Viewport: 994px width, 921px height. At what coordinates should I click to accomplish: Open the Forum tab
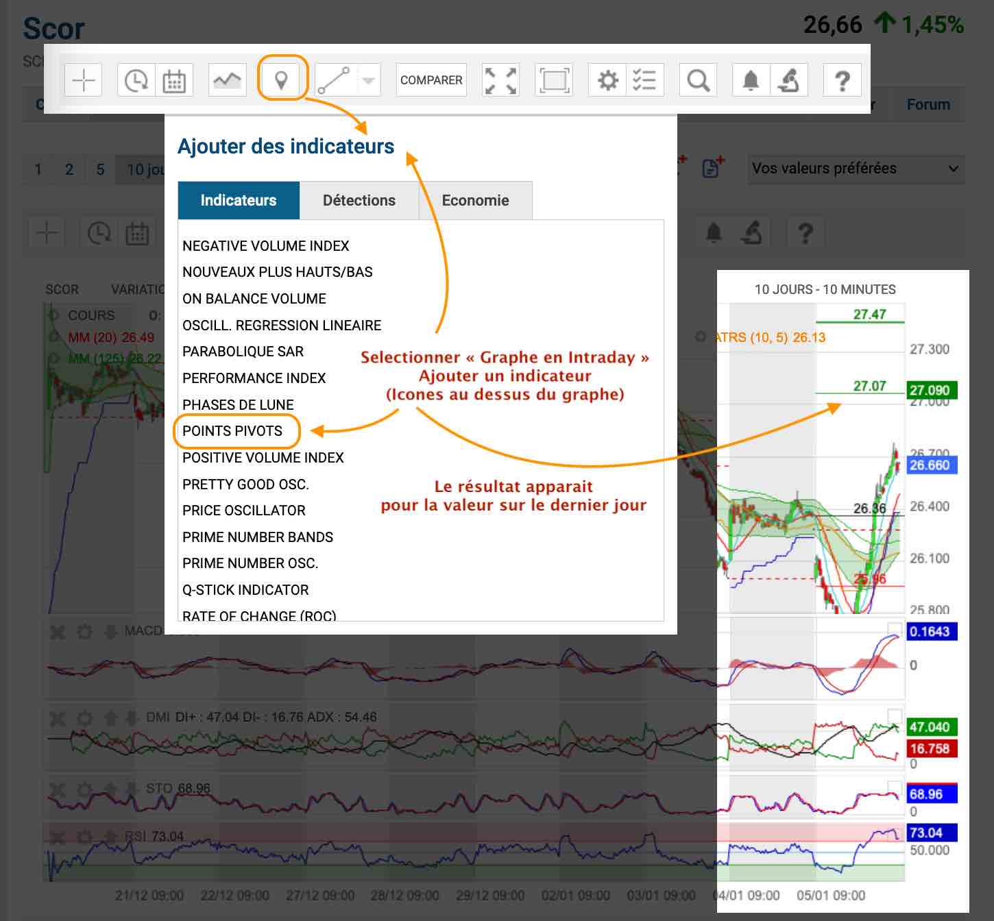click(x=928, y=105)
